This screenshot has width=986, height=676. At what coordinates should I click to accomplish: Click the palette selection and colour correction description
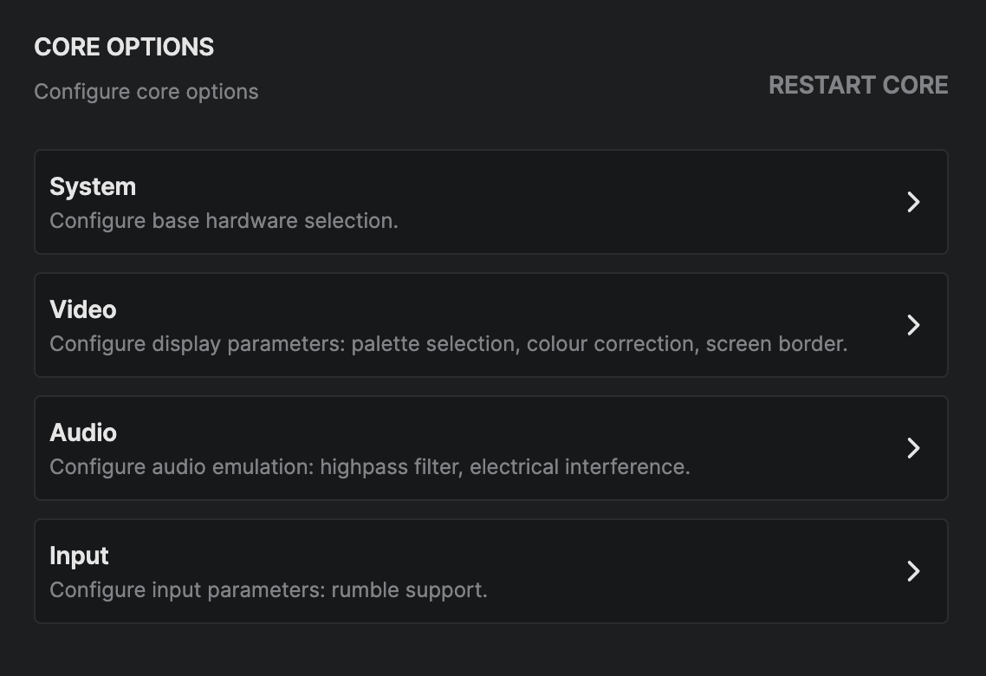[x=448, y=344]
